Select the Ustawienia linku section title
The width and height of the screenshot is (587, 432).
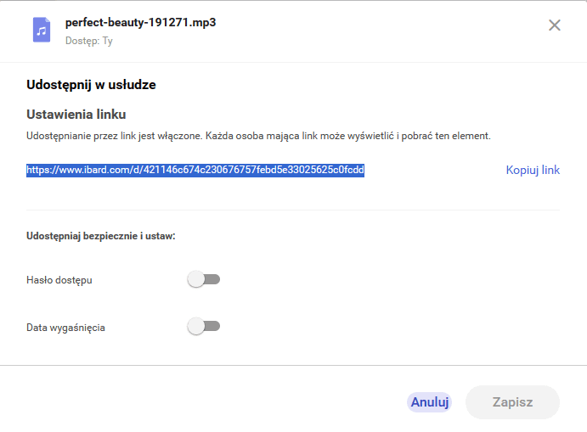[76, 114]
